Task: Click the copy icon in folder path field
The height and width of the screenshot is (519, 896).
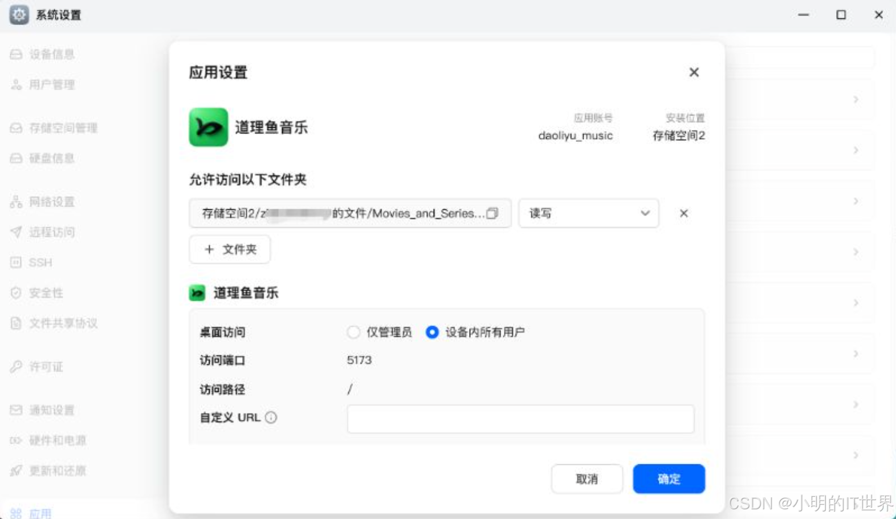Action: click(492, 213)
